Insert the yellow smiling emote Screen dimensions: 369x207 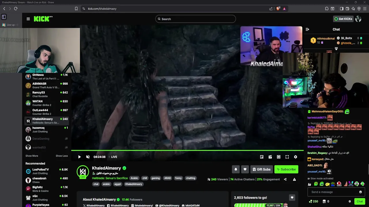(x=327, y=184)
